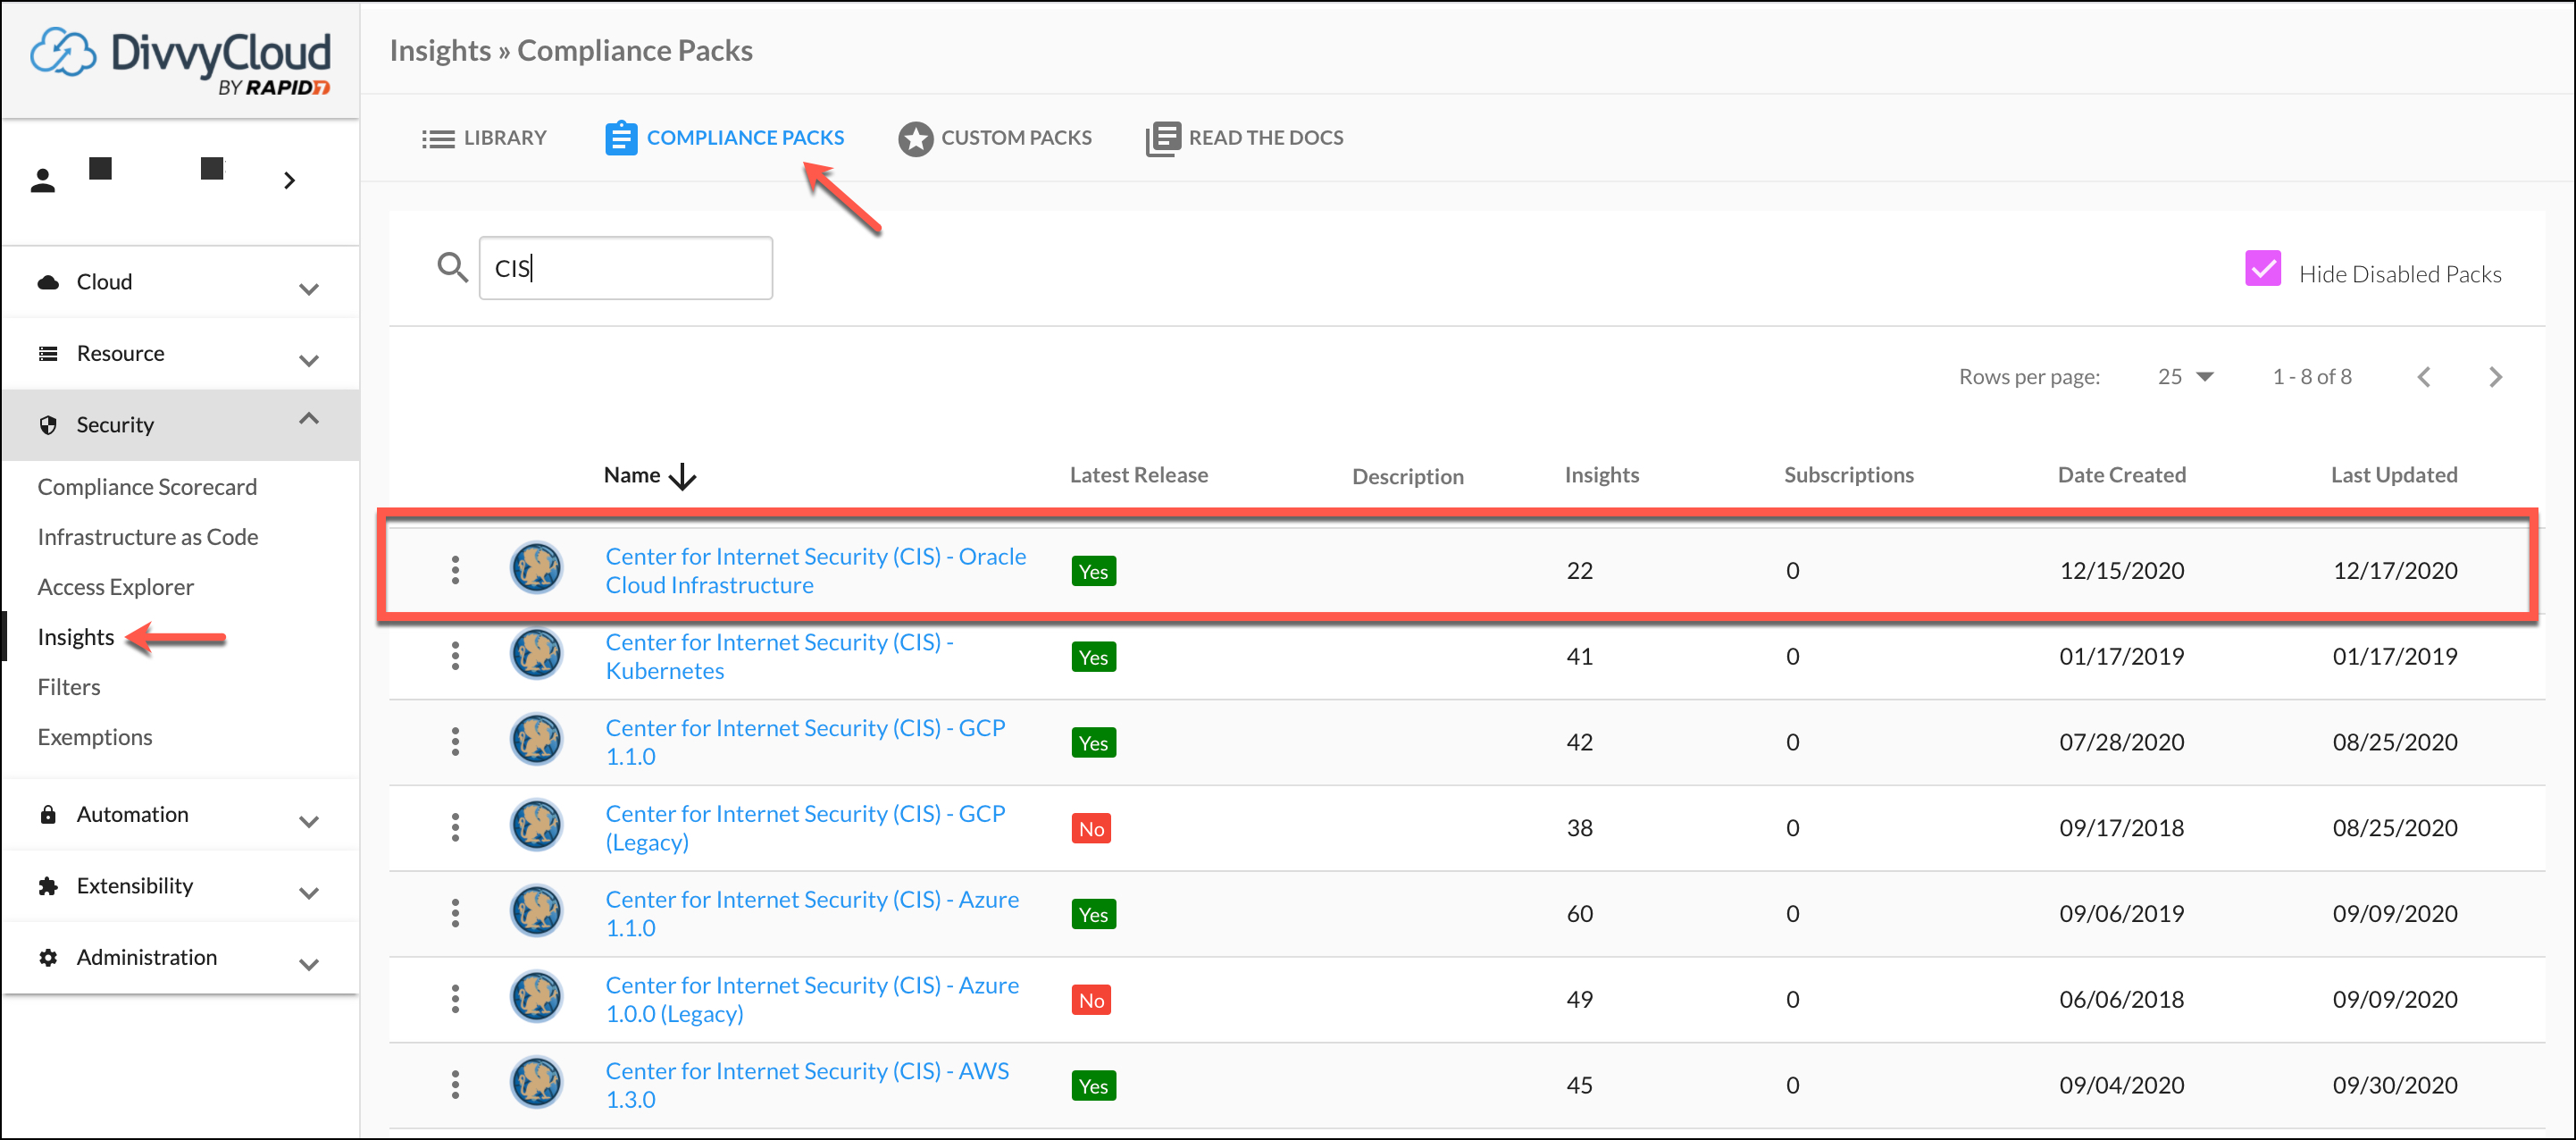Click the Cloud icon in sidebar

pos(48,282)
